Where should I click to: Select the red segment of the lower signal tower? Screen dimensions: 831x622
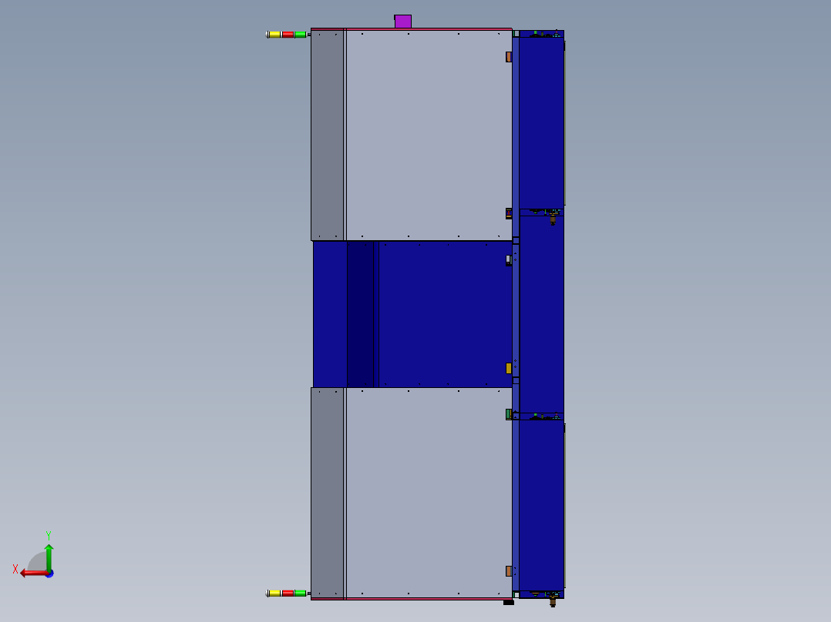tap(288, 594)
